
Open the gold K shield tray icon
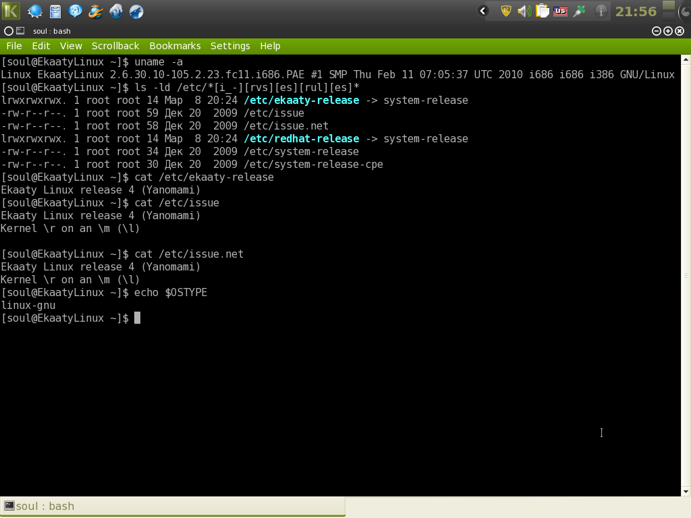pyautogui.click(x=506, y=11)
